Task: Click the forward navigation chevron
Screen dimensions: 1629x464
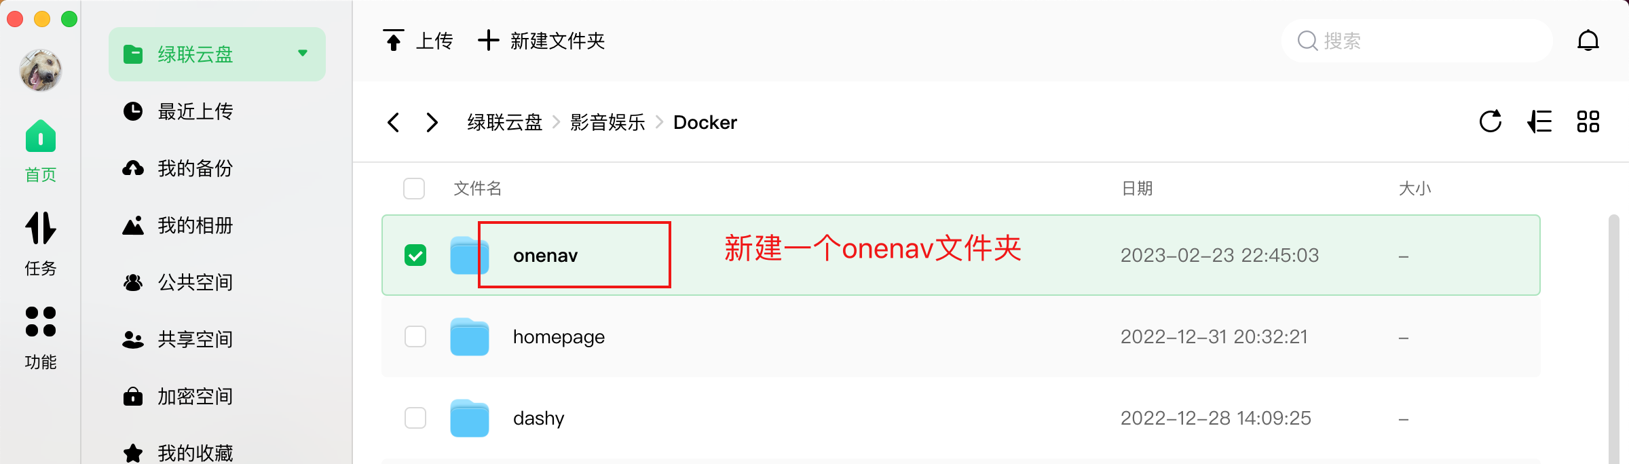Action: [x=432, y=122]
